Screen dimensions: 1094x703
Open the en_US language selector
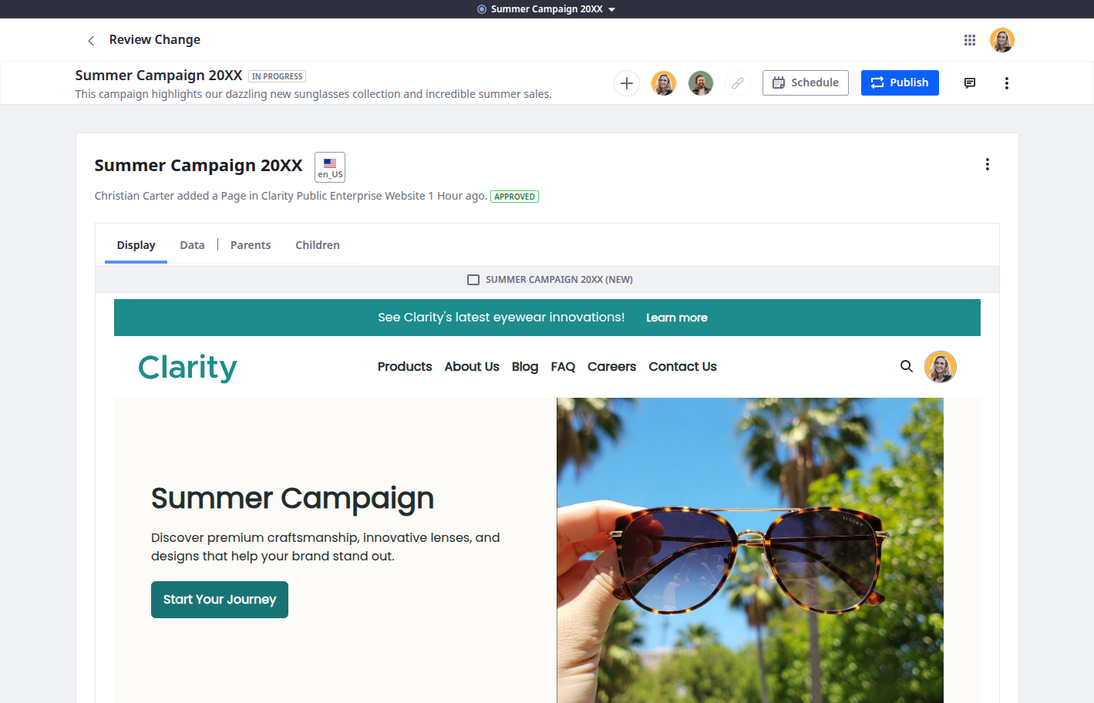pyautogui.click(x=330, y=167)
